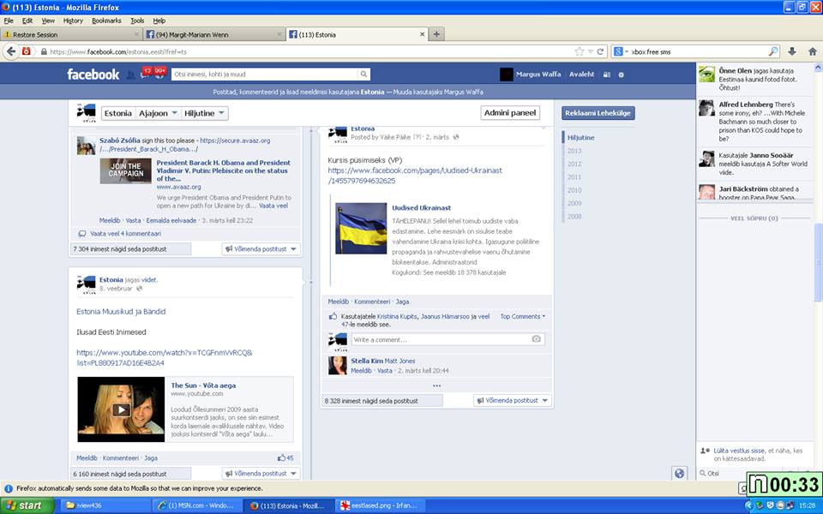Open the Bookmarks menu

point(106,21)
